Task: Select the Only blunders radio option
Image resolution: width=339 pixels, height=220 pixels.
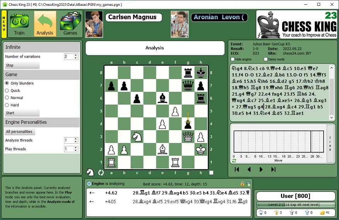Action: pyautogui.click(x=7, y=83)
